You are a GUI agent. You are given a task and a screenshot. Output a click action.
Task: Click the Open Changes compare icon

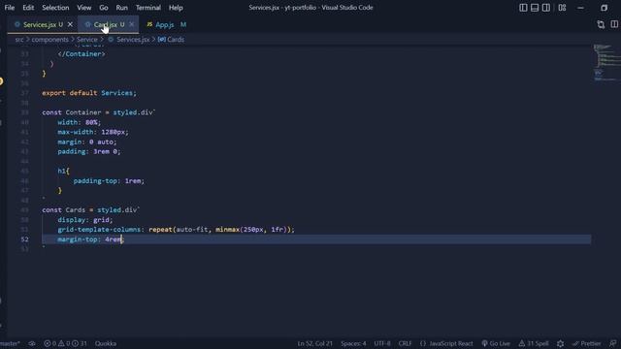tap(601, 24)
